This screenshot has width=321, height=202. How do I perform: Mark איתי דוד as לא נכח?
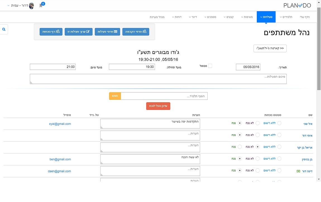click(258, 135)
